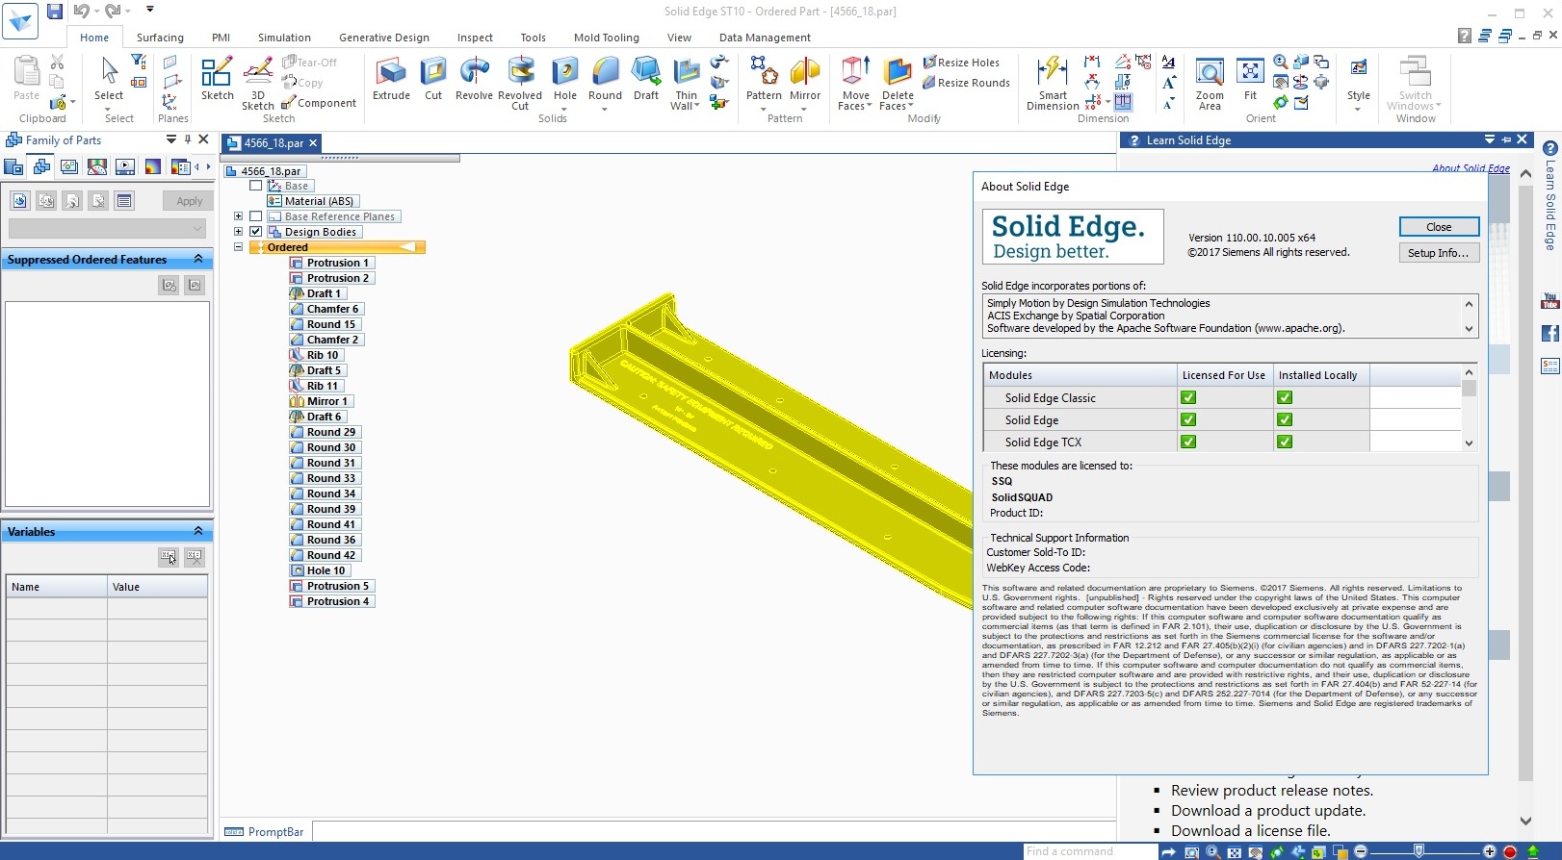Screen dimensions: 1562x860
Task: Toggle the Base Reference Planes checkbox
Action: [256, 216]
